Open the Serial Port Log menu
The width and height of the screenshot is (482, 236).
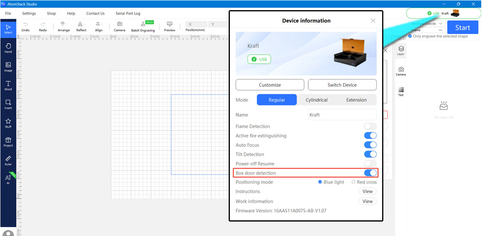pos(128,13)
